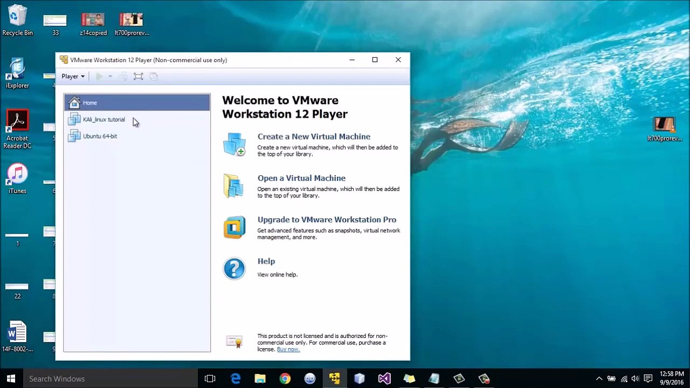Click the full screen mode toolbar icon
This screenshot has width=690, height=388.
[139, 77]
